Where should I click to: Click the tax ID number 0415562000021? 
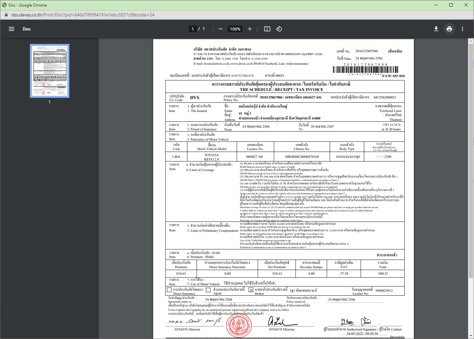[385, 97]
